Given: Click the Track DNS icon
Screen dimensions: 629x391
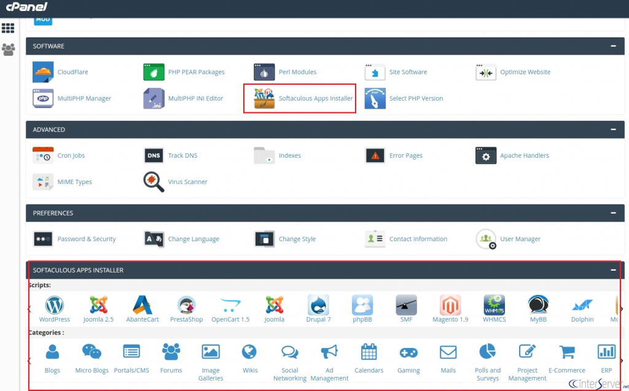Looking at the screenshot, I should (154, 155).
